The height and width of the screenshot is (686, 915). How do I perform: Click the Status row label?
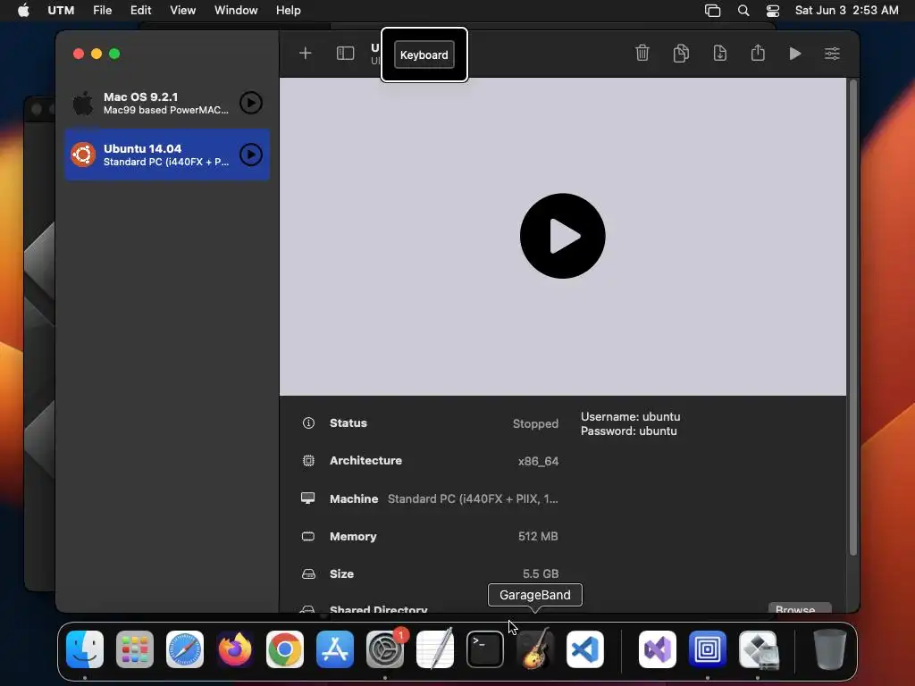348,422
